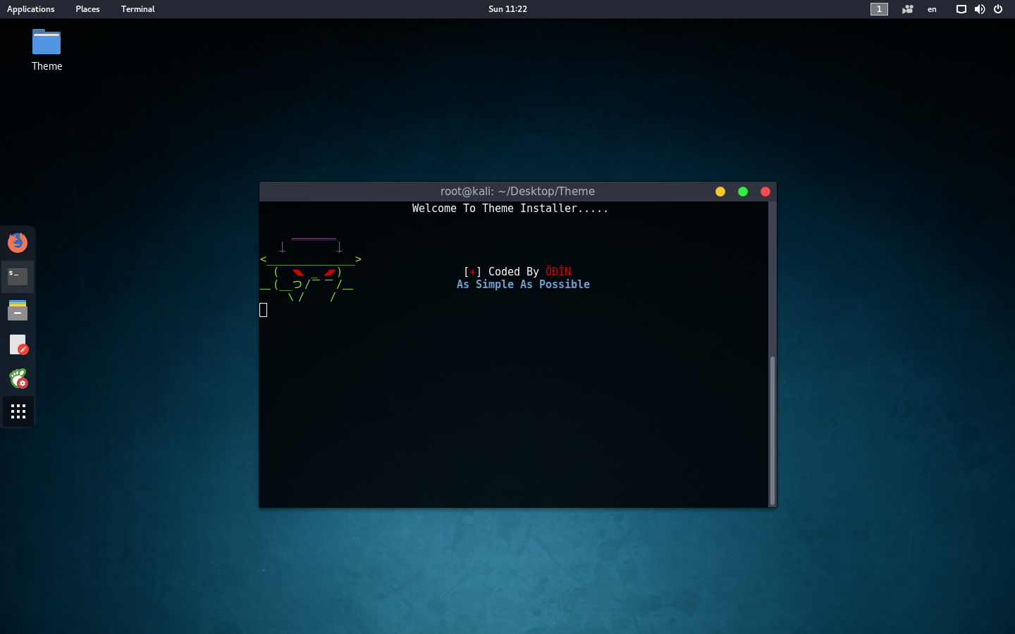The width and height of the screenshot is (1015, 634).
Task: Open the Files manager dock icon
Action: [18, 310]
